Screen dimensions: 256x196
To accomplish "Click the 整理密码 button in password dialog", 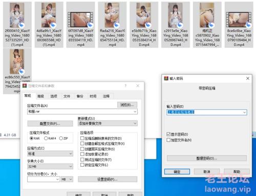I will (x=207, y=159).
